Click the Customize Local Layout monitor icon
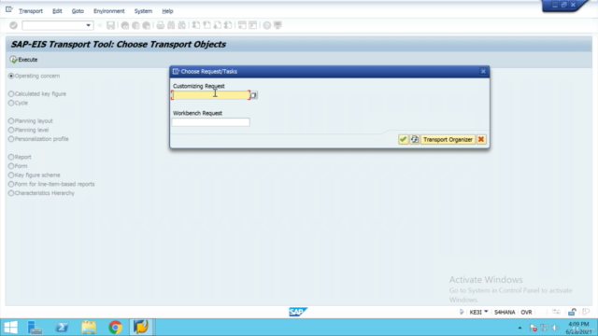598x336 pixels. coord(278,25)
